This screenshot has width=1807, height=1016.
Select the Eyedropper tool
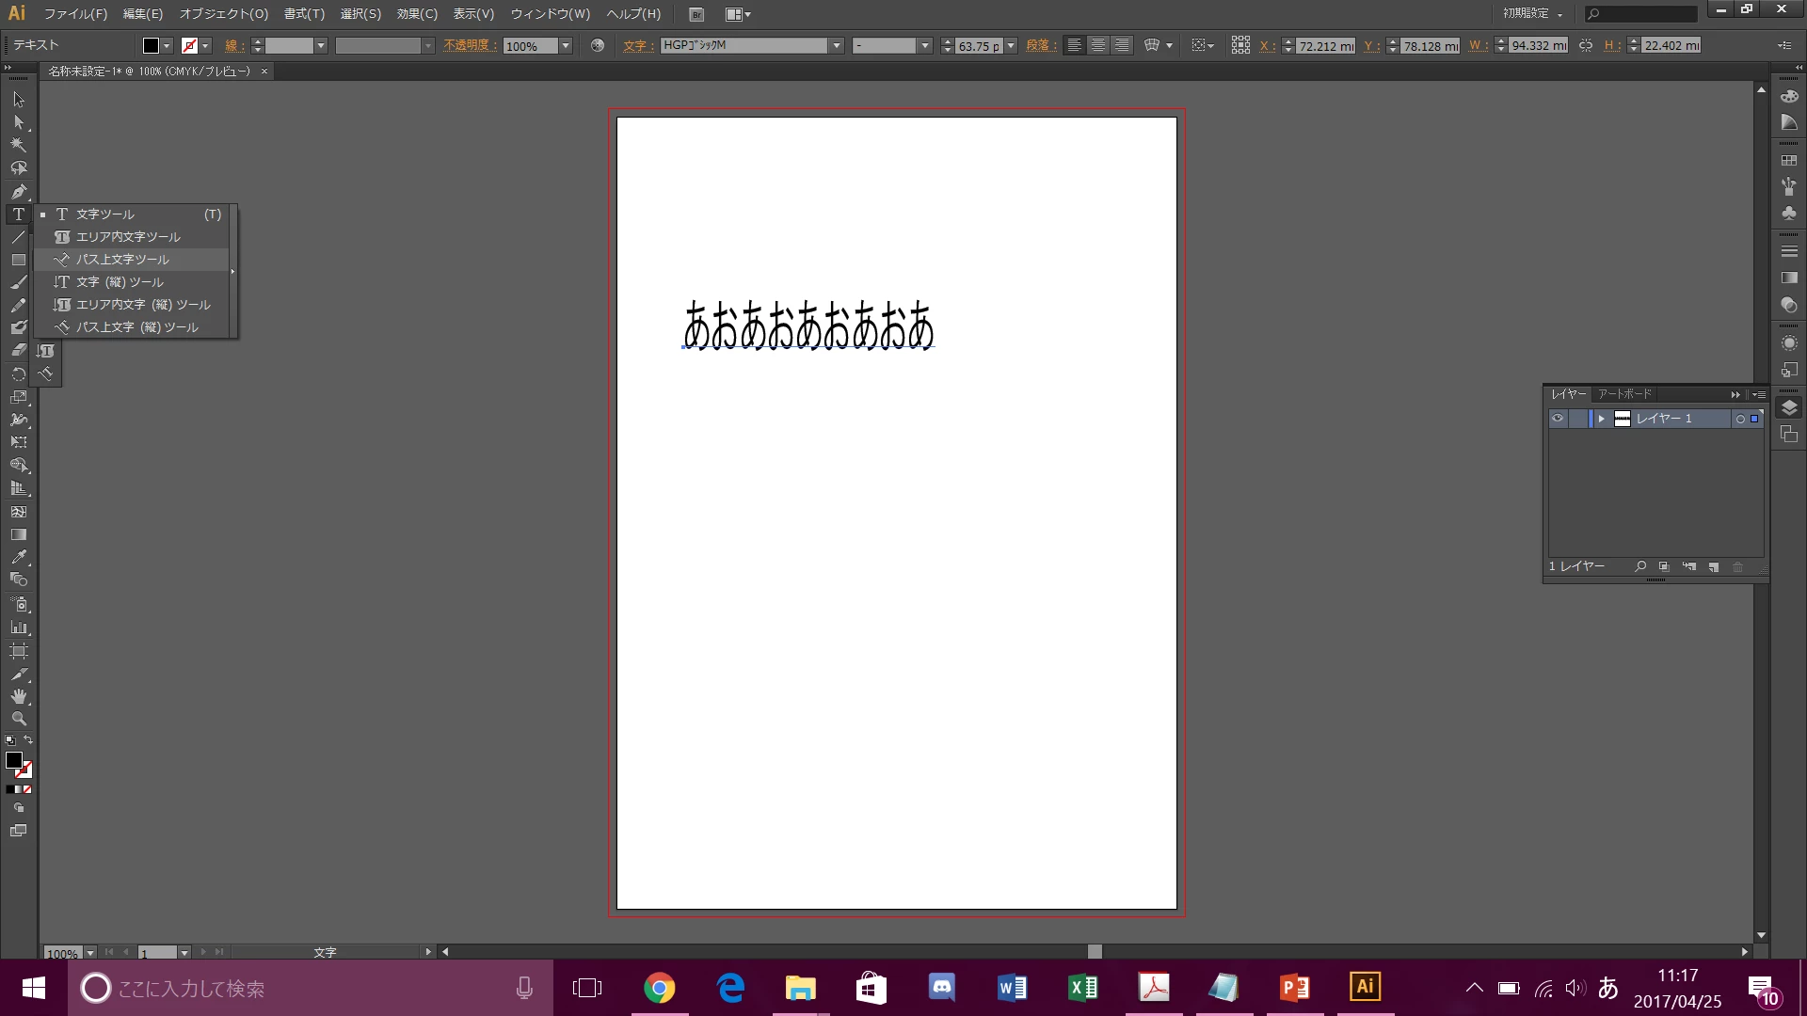click(x=18, y=557)
